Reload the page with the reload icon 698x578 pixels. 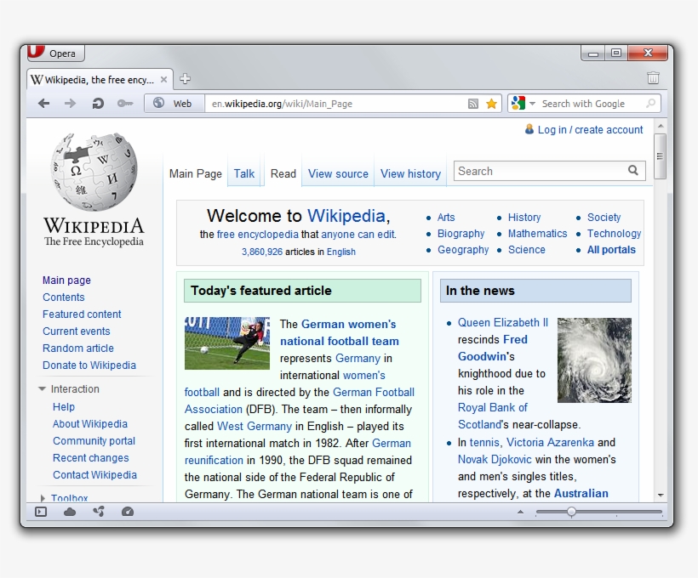98,104
